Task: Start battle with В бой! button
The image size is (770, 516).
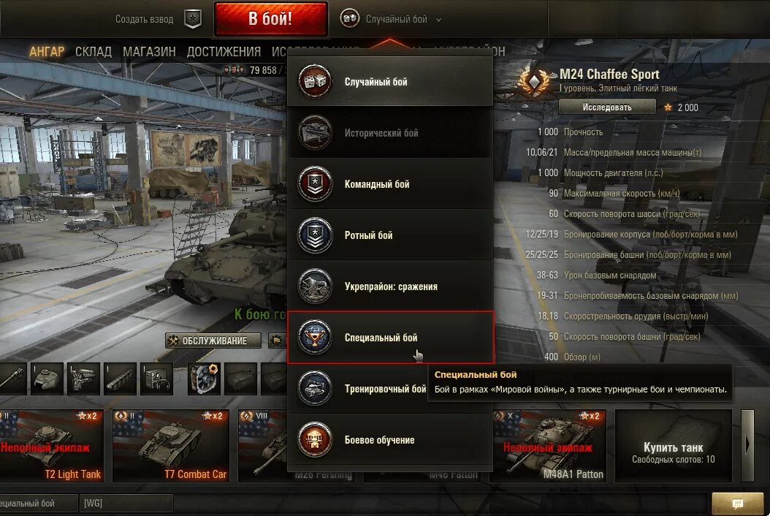Action: [270, 19]
